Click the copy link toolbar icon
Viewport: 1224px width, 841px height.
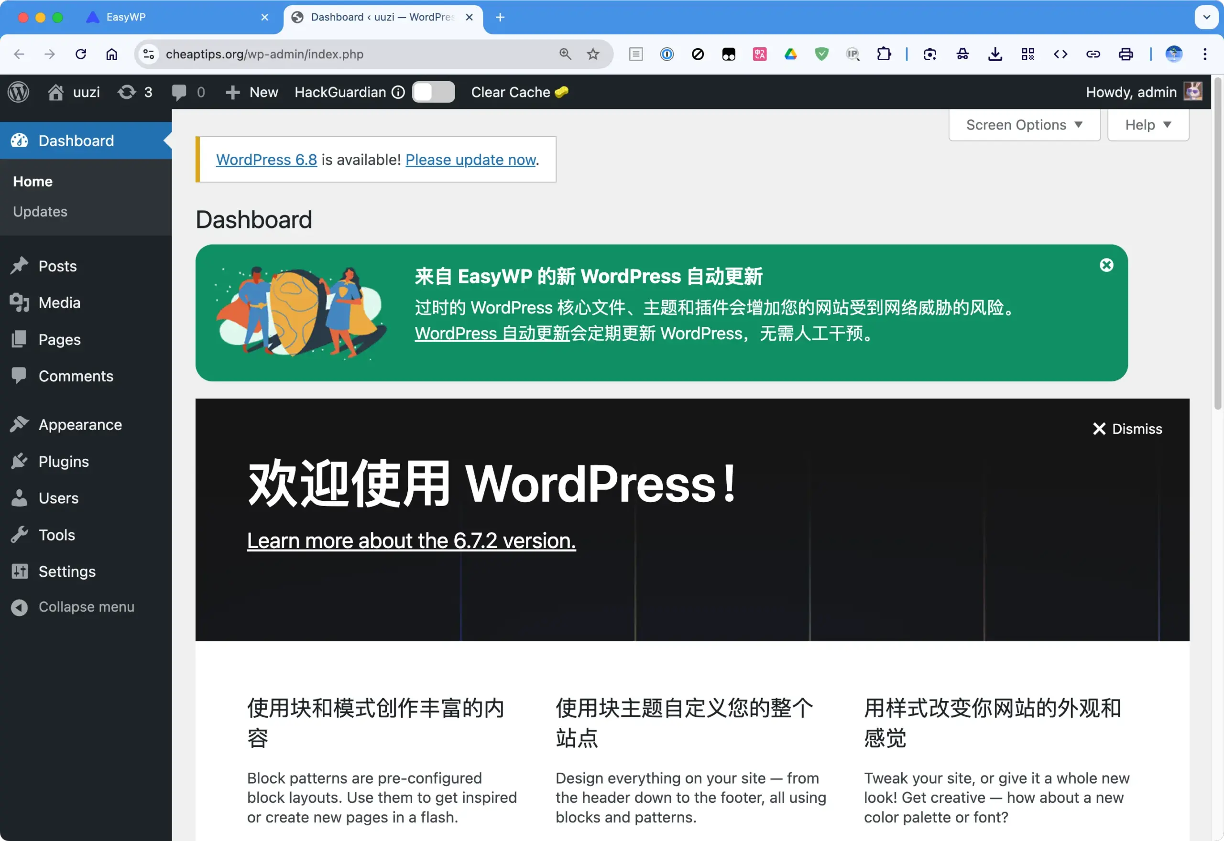pos(1093,54)
